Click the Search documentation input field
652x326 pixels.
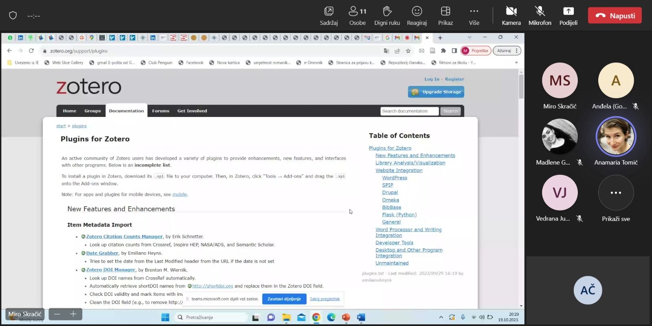(x=410, y=111)
